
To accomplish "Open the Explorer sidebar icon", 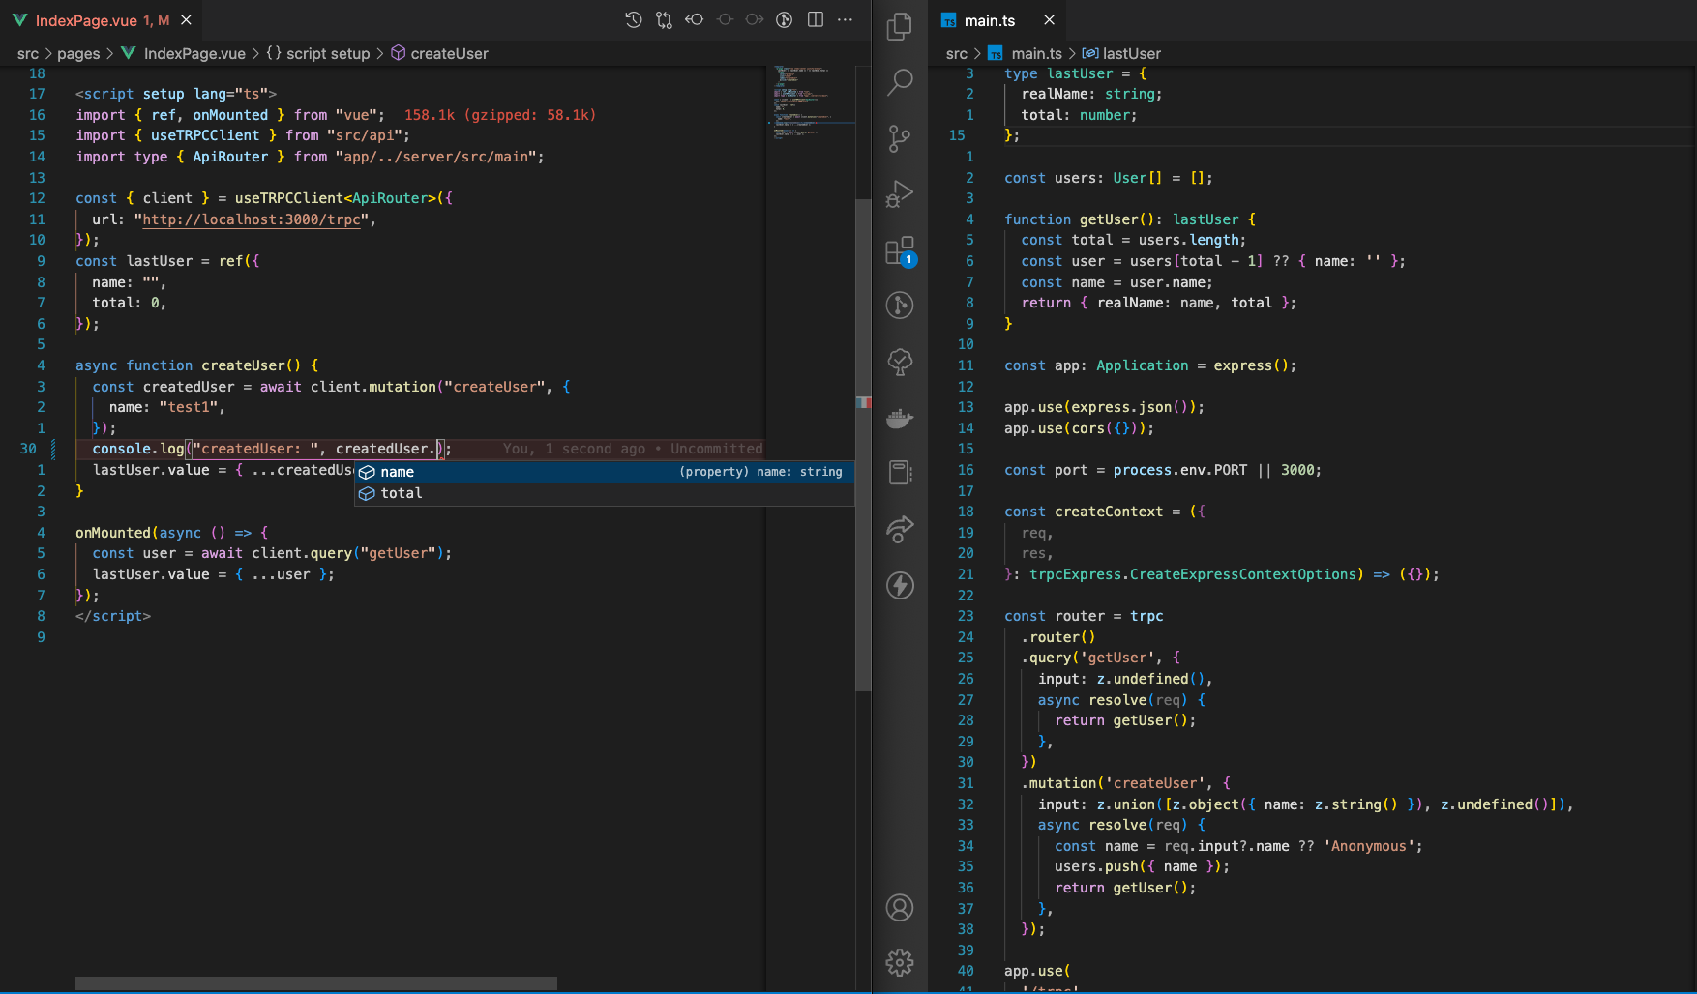I will (x=900, y=27).
